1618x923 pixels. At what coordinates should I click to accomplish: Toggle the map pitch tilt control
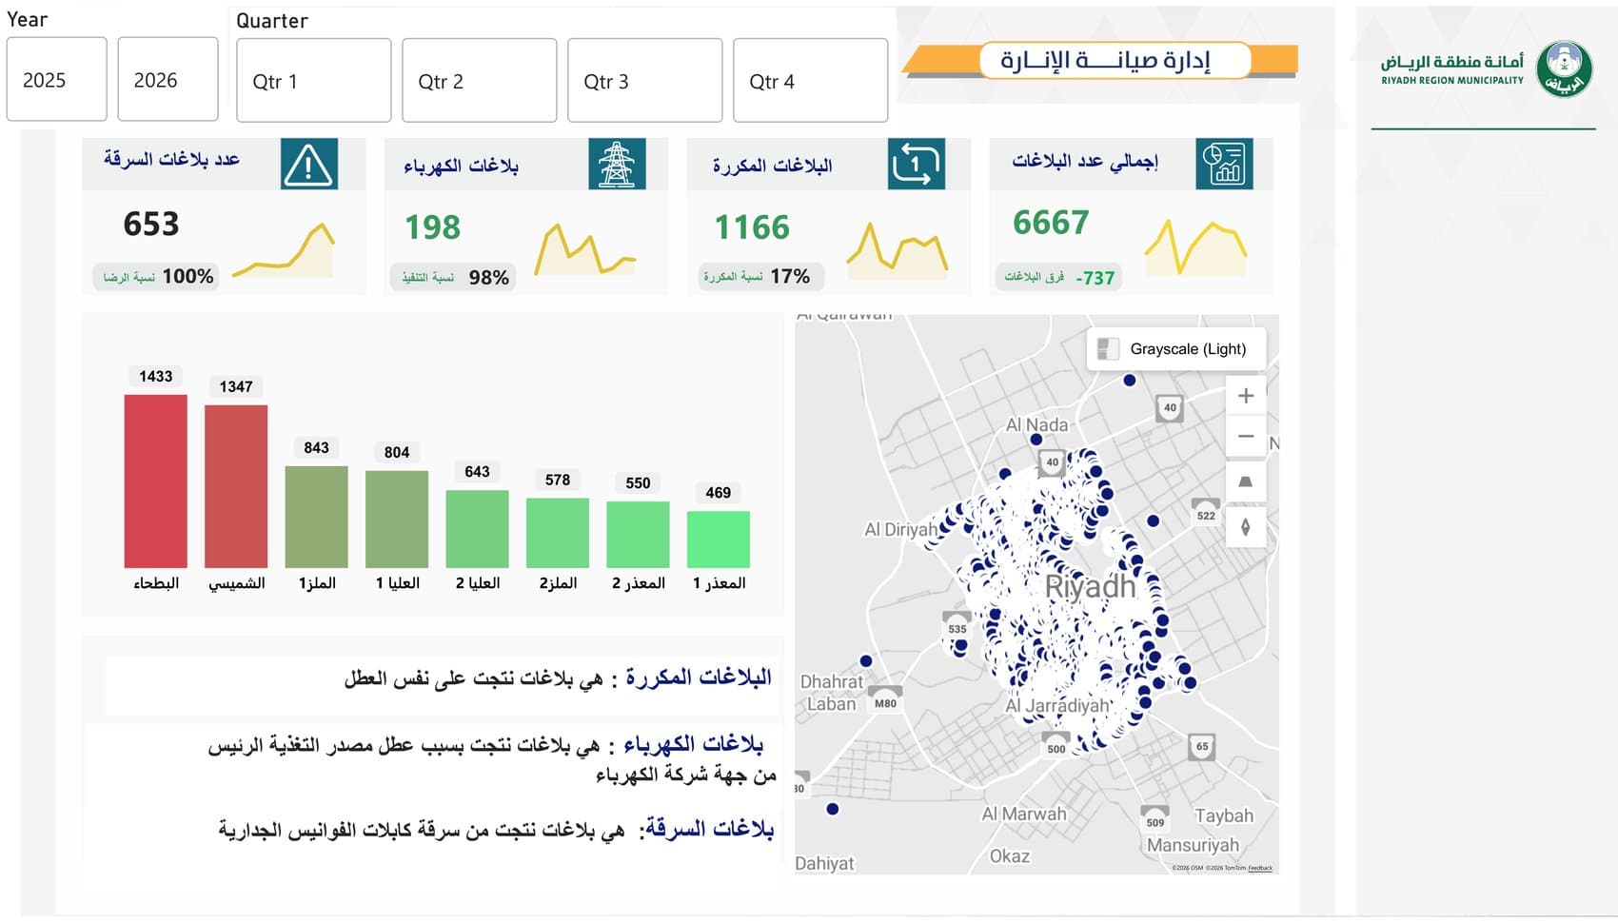click(x=1245, y=481)
